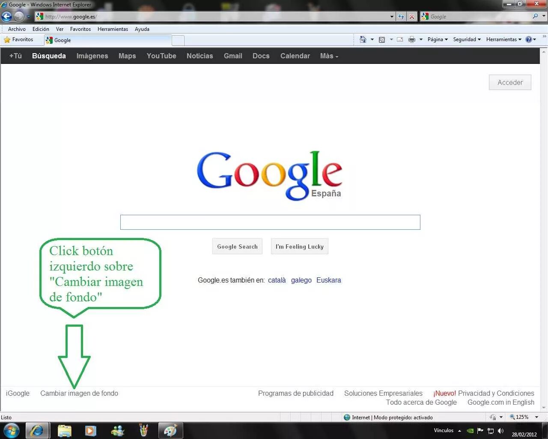Viewport: 548px width, 439px height.
Task: Open Windows Explorer folder from the taskbar
Action: tap(64, 430)
